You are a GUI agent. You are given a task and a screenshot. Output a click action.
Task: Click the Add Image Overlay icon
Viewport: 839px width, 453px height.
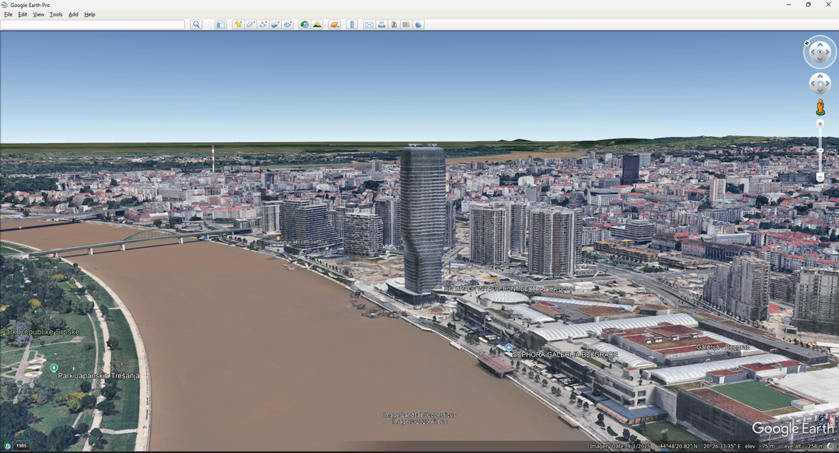[275, 25]
